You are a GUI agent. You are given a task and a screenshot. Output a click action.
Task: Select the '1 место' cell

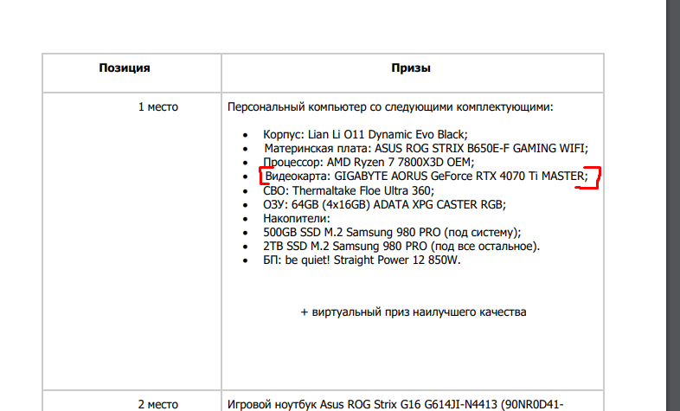click(157, 107)
